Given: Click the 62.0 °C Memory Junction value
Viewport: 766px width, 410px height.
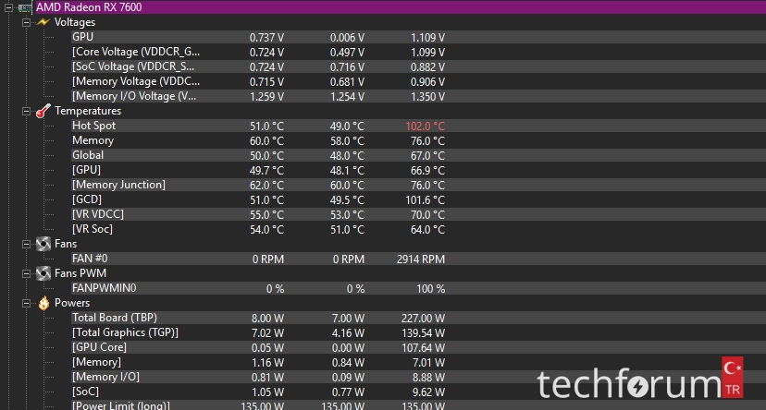Looking at the screenshot, I should click(x=266, y=186).
